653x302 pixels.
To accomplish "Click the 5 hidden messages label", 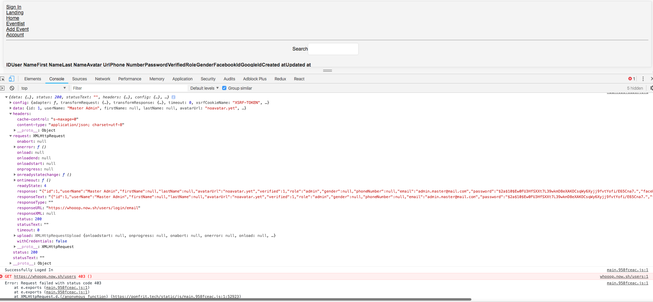I will coord(635,88).
